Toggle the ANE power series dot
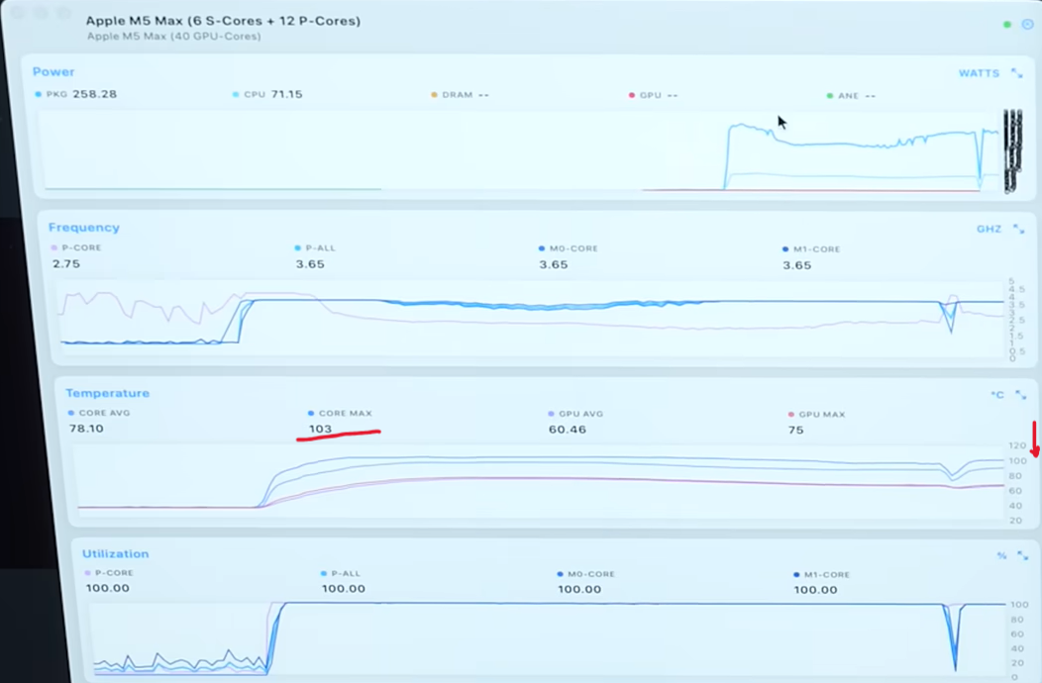1042x683 pixels. click(x=830, y=96)
